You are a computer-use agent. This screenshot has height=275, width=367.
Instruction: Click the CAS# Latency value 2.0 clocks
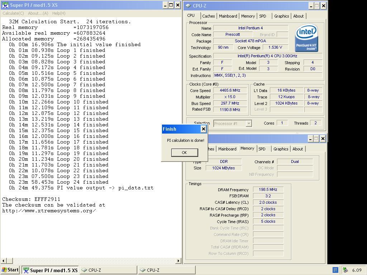click(x=268, y=202)
